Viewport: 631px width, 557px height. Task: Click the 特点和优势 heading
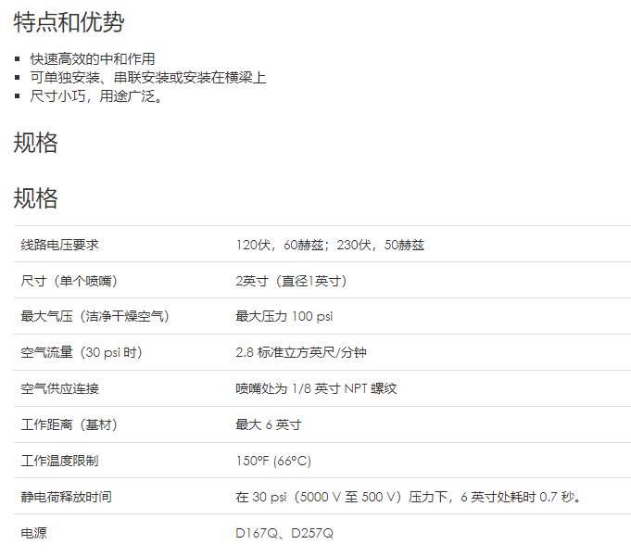pos(69,23)
